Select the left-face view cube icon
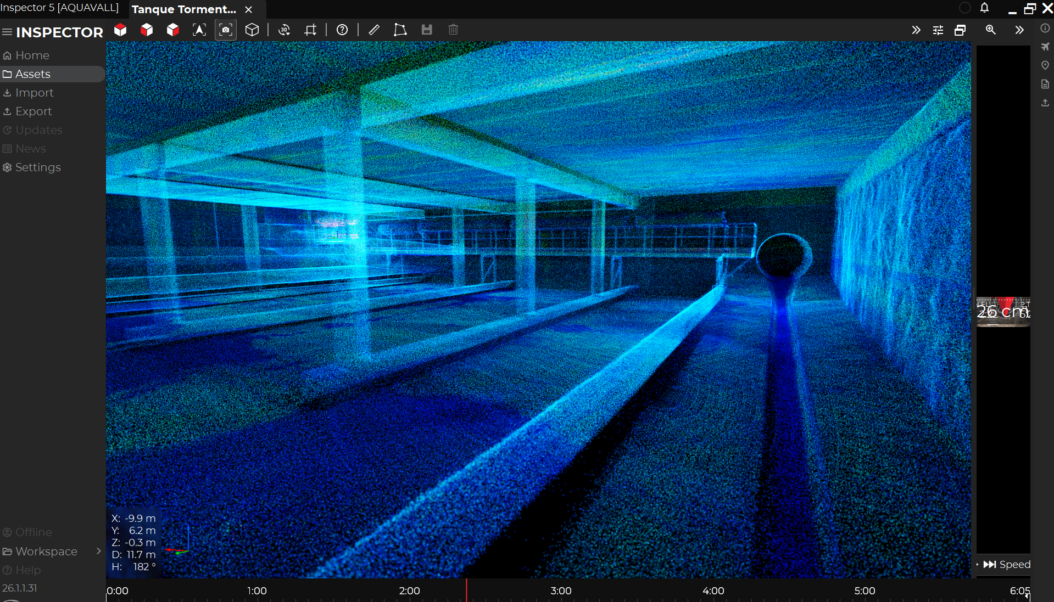The image size is (1054, 602). 147,30
